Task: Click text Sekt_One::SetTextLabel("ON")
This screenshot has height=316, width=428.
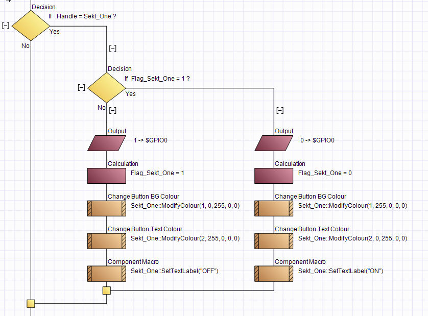Action: click(341, 271)
